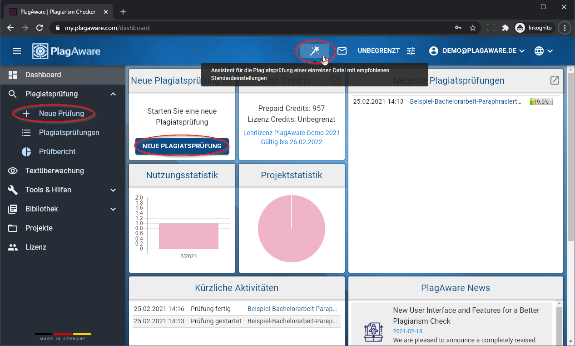The image size is (575, 346).
Task: Open Scan Credits card external link icon
Action: click(x=336, y=80)
